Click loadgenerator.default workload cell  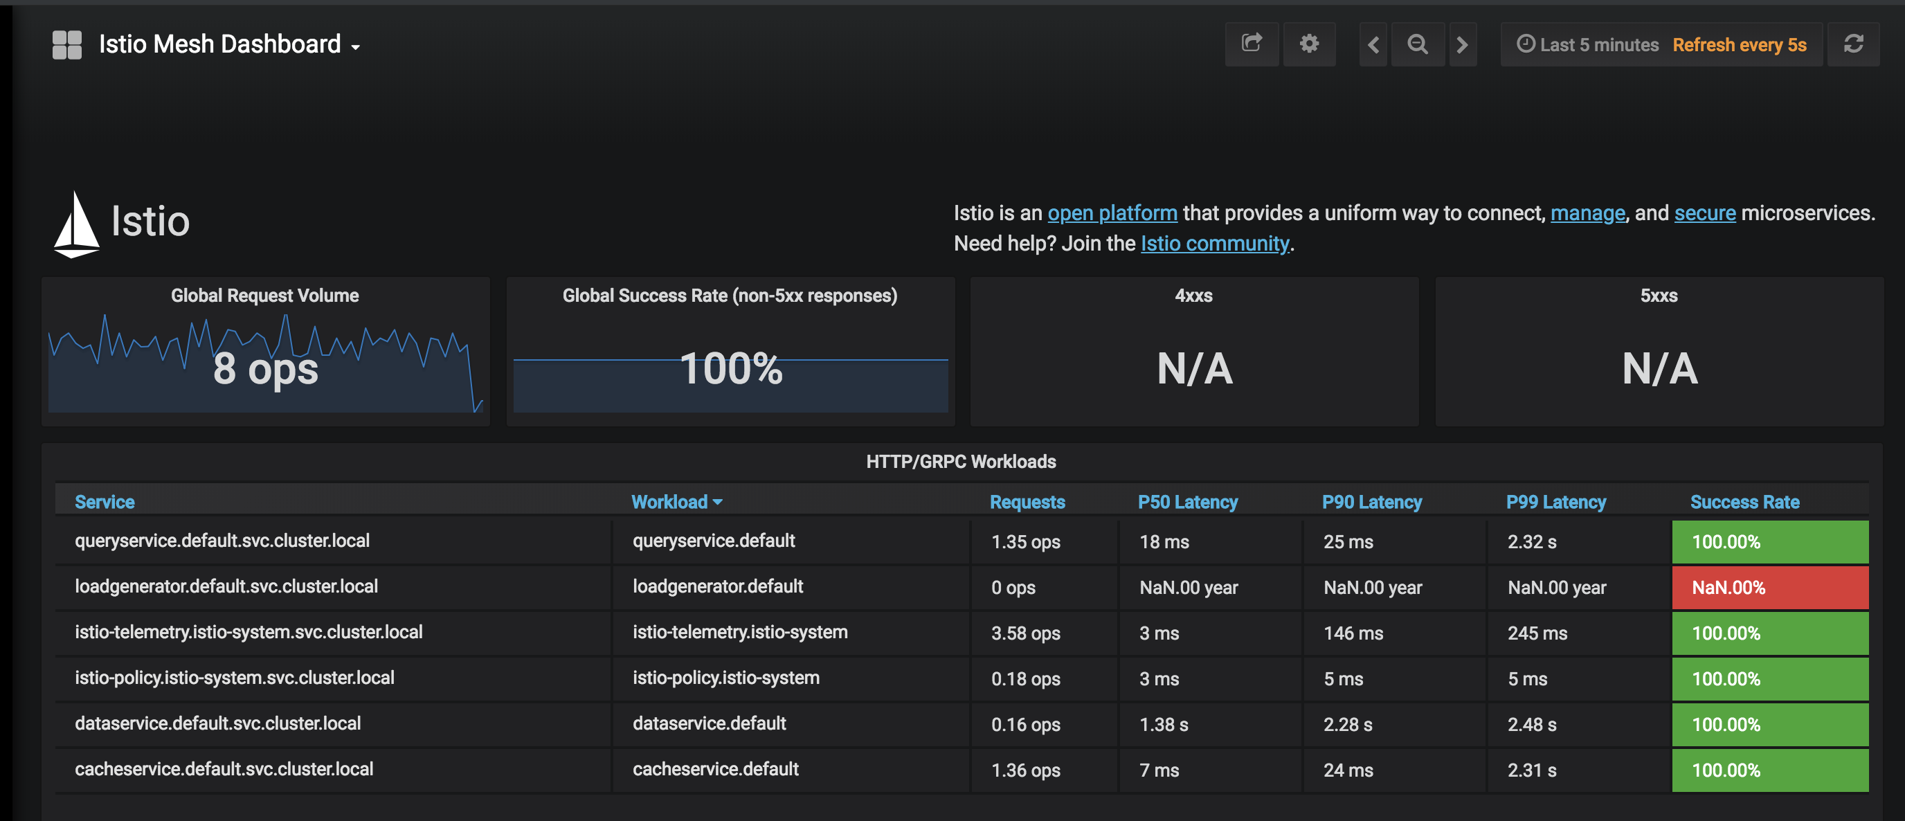click(791, 587)
